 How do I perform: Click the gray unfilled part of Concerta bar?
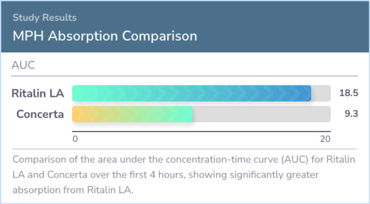261,114
